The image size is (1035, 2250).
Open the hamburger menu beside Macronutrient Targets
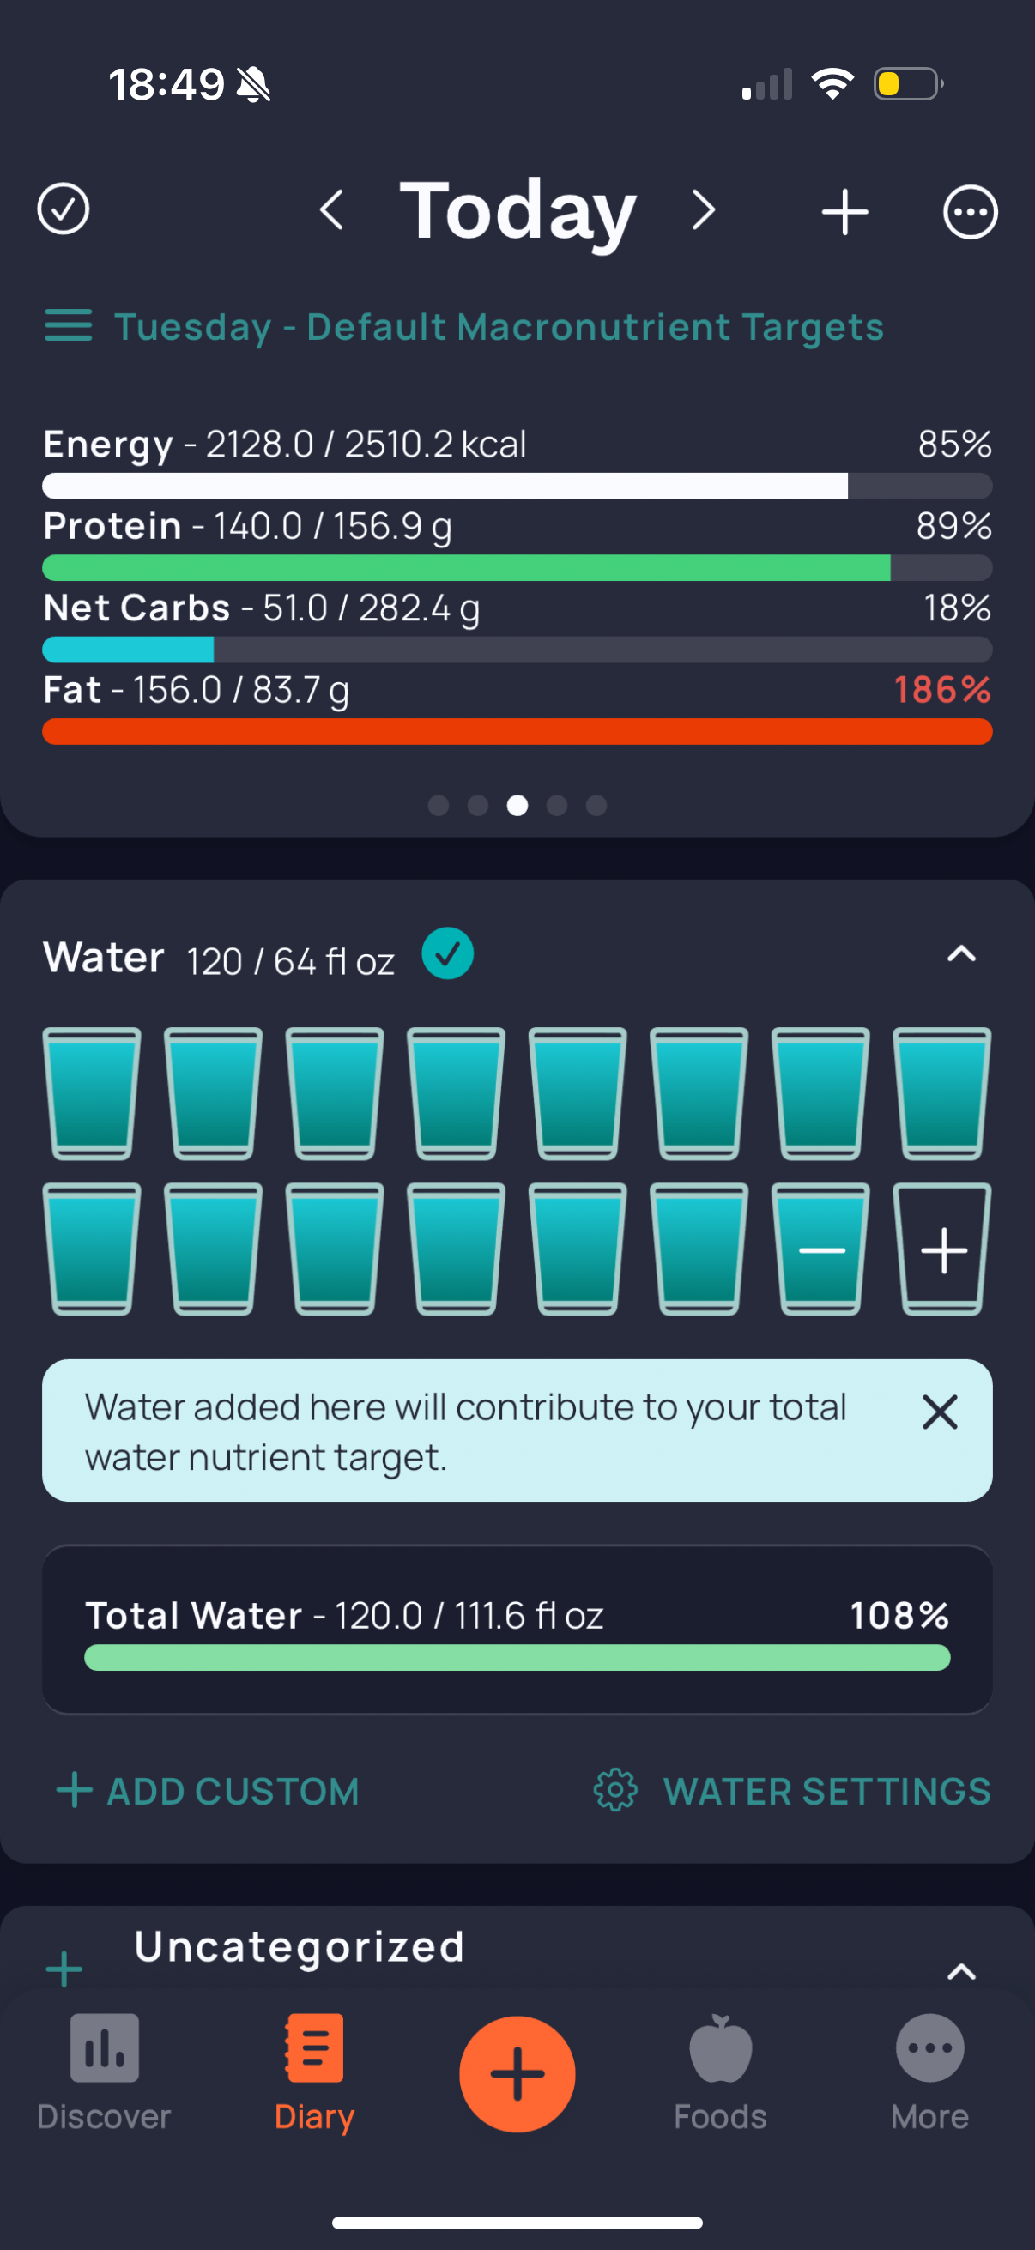[x=68, y=326]
